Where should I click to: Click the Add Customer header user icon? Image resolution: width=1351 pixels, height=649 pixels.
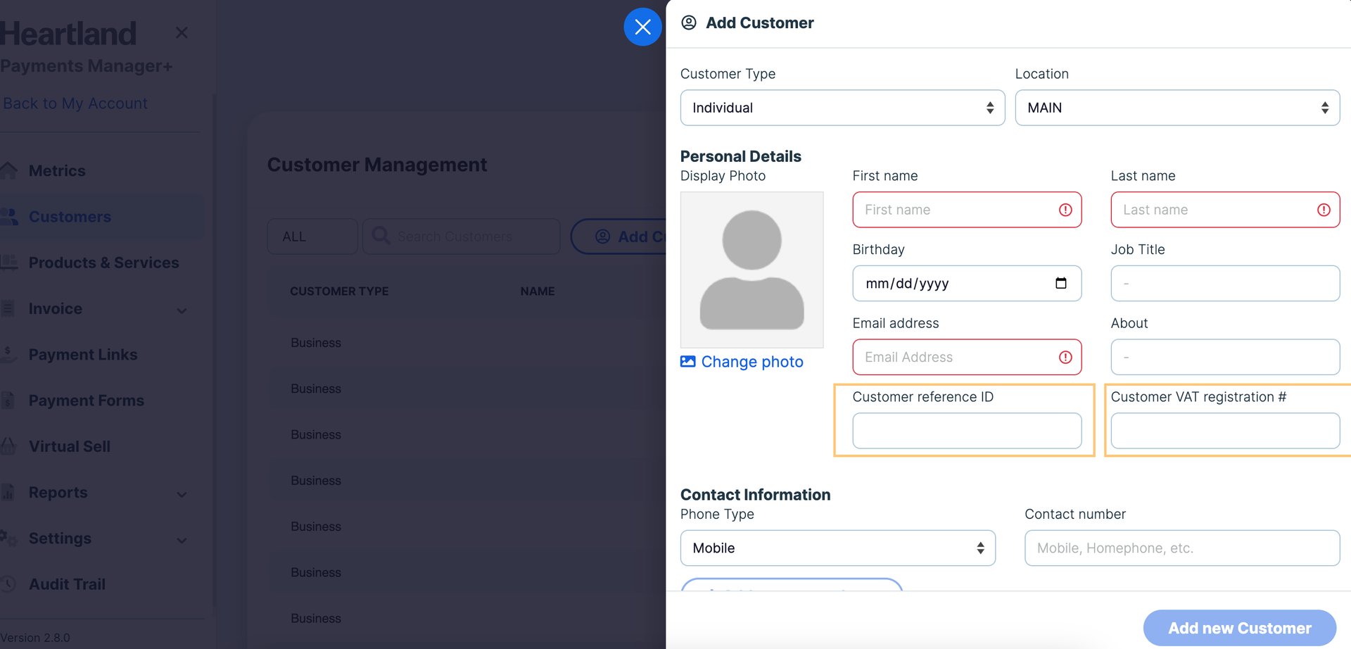point(689,23)
